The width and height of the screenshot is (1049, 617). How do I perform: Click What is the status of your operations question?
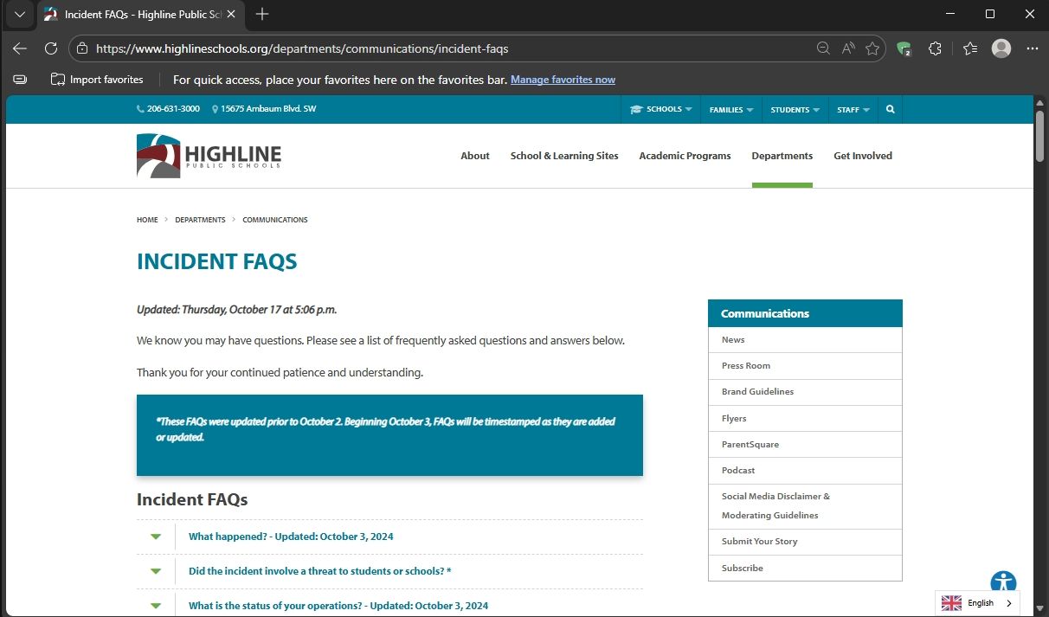click(338, 606)
